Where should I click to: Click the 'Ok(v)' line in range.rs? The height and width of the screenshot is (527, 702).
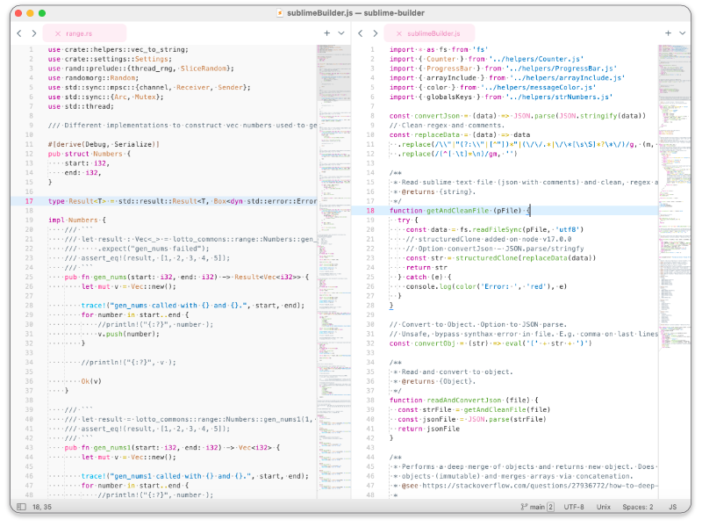91,381
